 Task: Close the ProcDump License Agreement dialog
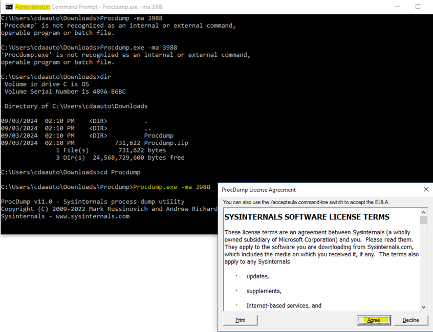tap(426, 190)
